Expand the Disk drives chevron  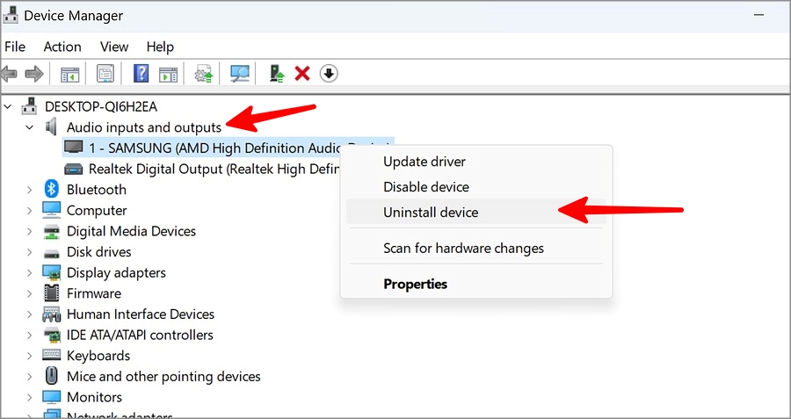30,251
